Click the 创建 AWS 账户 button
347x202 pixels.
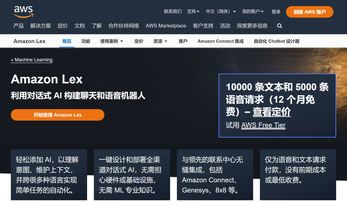pos(309,12)
